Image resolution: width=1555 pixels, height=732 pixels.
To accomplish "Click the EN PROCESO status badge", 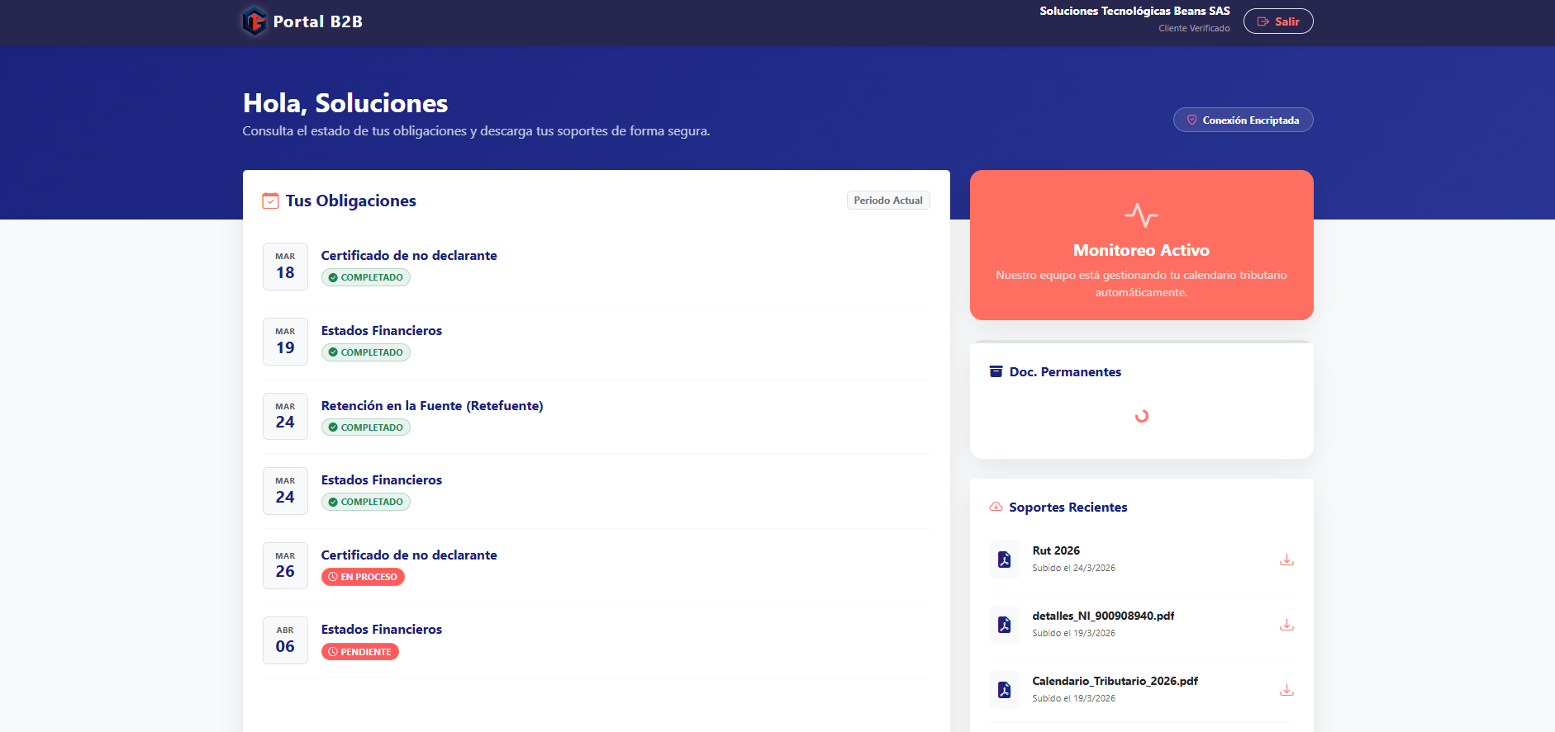I will click(363, 577).
